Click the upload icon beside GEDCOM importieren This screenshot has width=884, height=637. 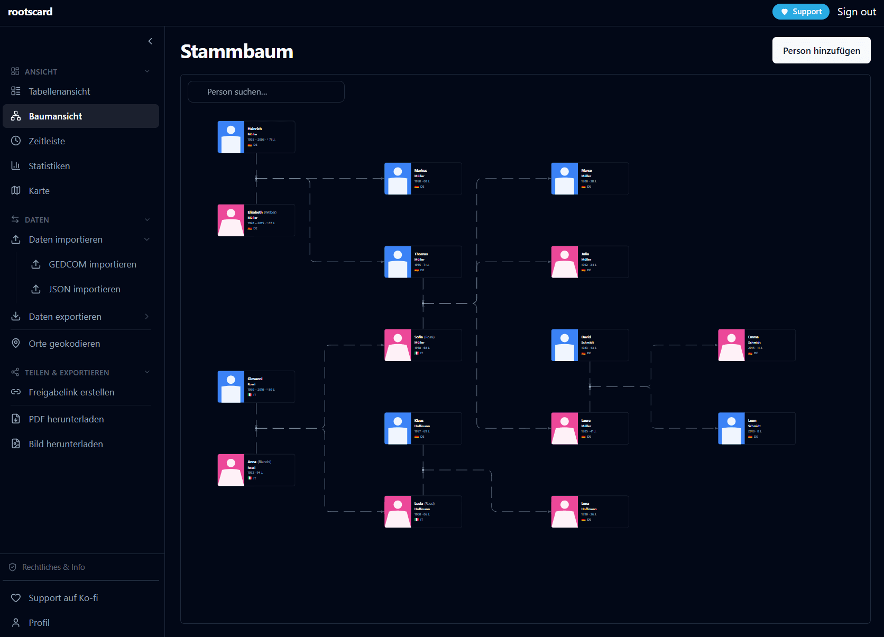coord(36,264)
